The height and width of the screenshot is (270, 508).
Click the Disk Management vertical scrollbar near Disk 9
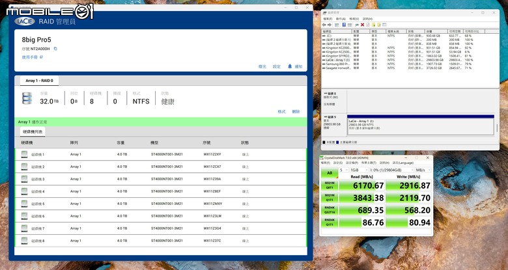(497, 128)
